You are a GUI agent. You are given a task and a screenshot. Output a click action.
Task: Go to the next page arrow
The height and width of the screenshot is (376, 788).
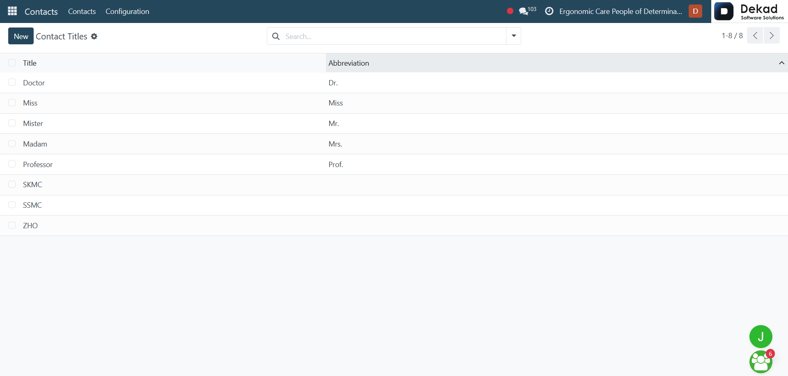click(772, 36)
